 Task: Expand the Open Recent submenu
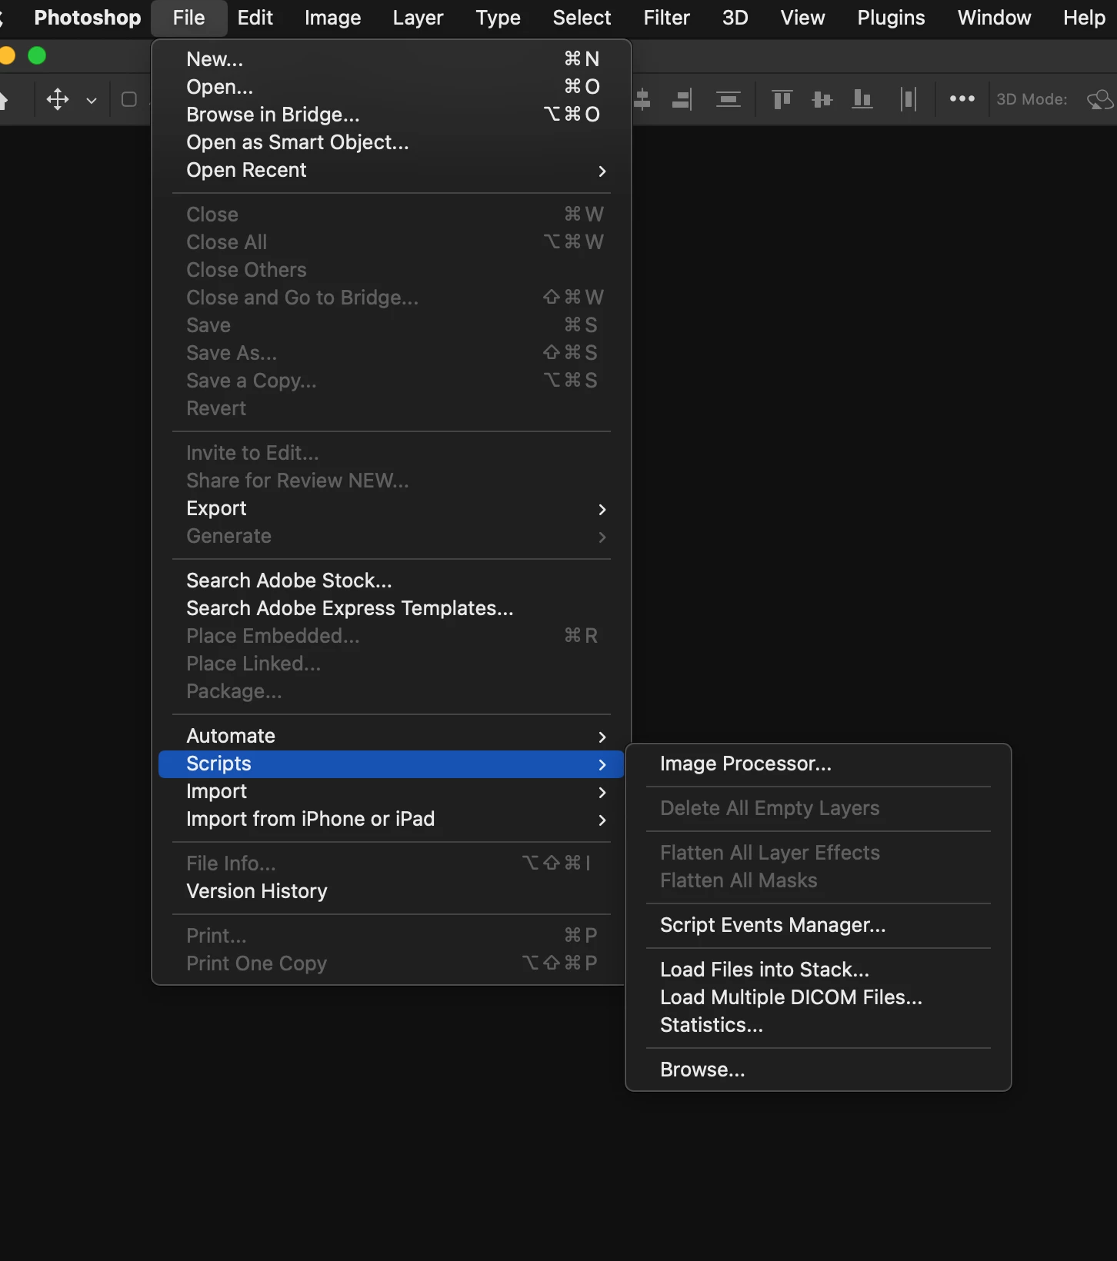tap(392, 170)
